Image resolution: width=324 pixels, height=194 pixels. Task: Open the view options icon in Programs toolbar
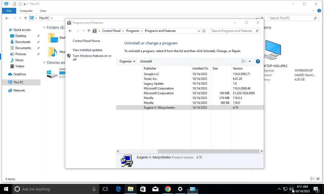(244, 61)
